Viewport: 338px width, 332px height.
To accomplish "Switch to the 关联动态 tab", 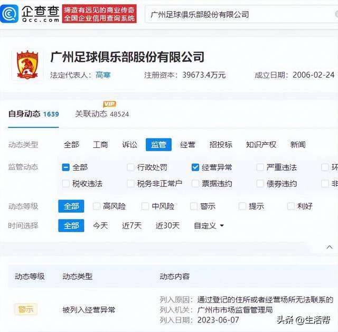I will tap(102, 114).
